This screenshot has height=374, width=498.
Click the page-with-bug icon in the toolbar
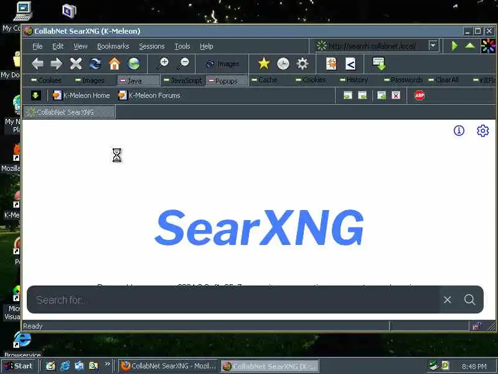tap(331, 64)
